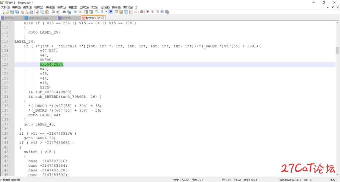The height and width of the screenshot is (182, 340).
Task: Open the 运行(R) menu
Action: point(105,7)
